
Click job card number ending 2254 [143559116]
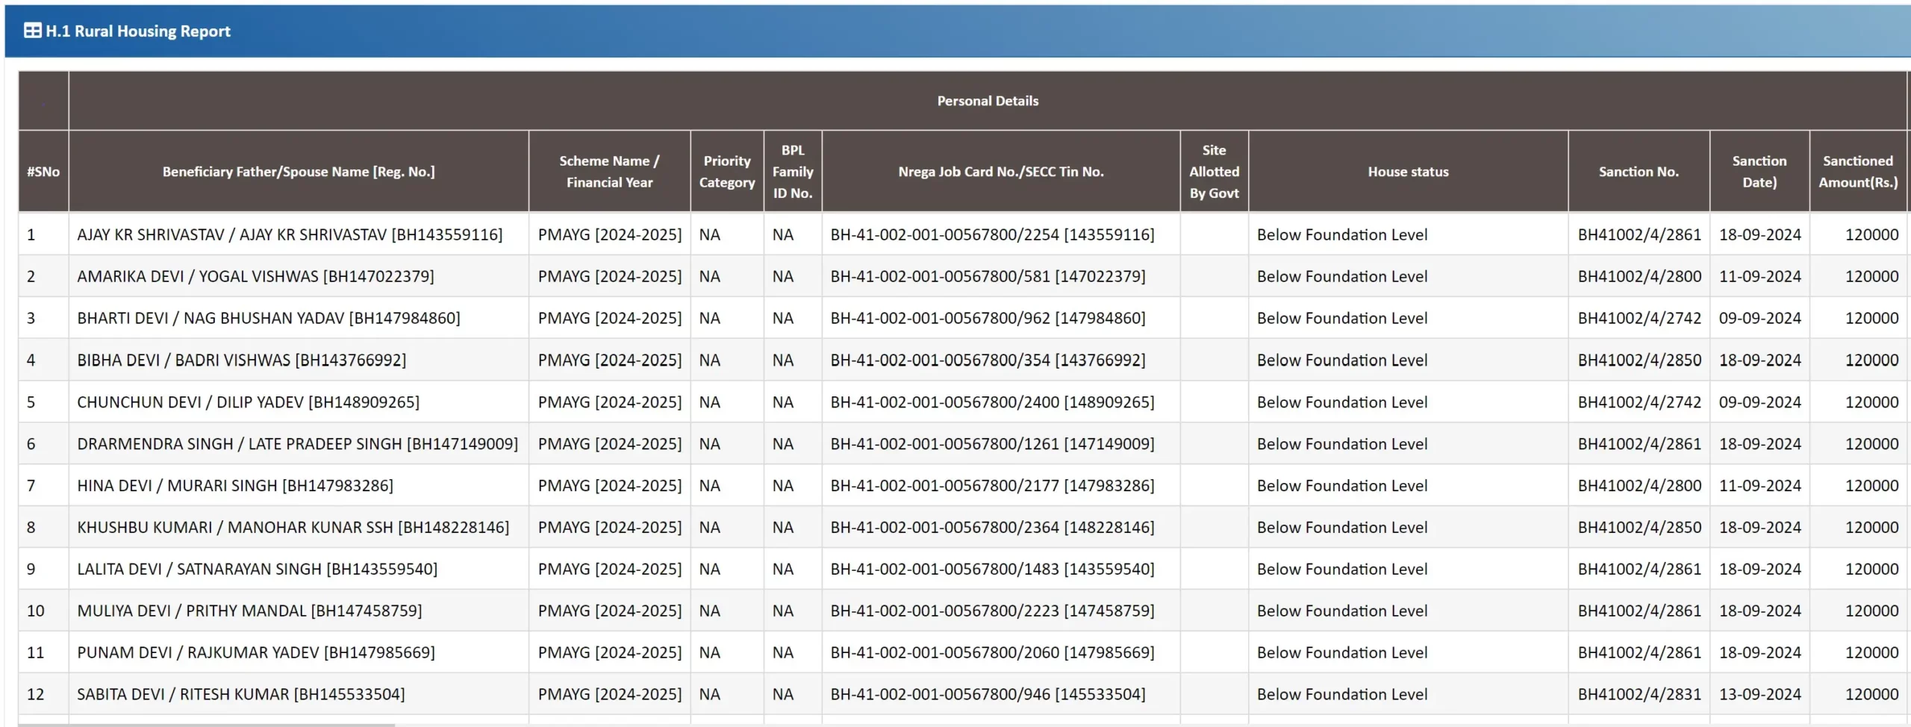click(x=992, y=234)
